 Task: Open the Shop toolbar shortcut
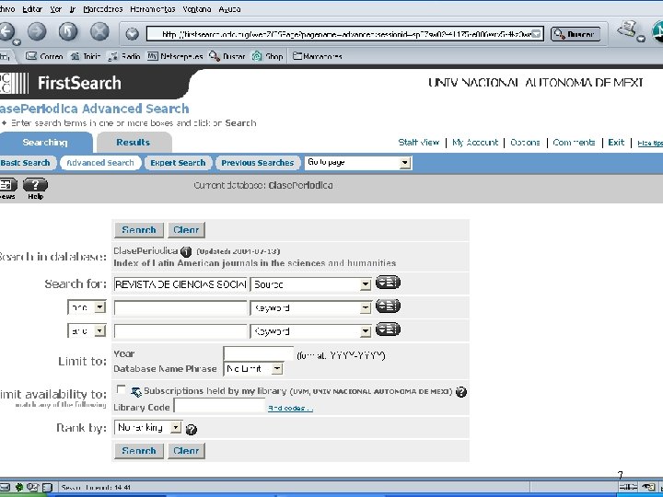(x=268, y=56)
